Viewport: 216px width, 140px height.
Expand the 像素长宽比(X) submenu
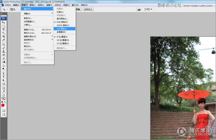pos(37,36)
